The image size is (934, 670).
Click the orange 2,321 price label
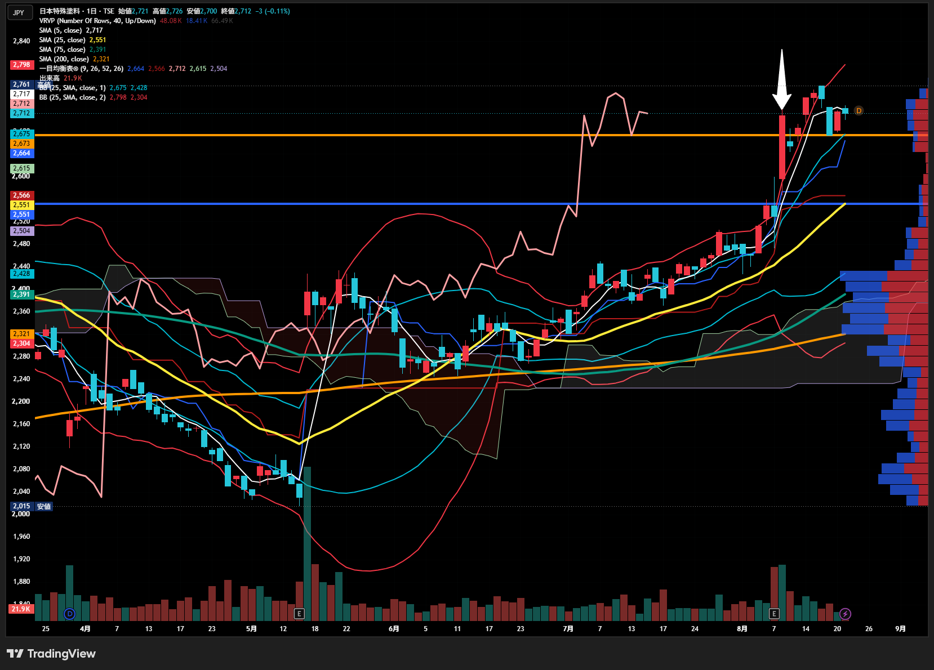tap(22, 334)
